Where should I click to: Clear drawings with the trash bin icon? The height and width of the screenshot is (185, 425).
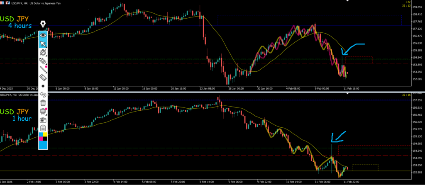click(x=43, y=102)
